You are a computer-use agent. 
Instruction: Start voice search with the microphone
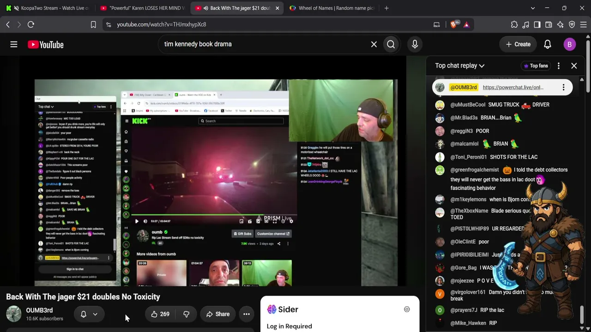(415, 44)
